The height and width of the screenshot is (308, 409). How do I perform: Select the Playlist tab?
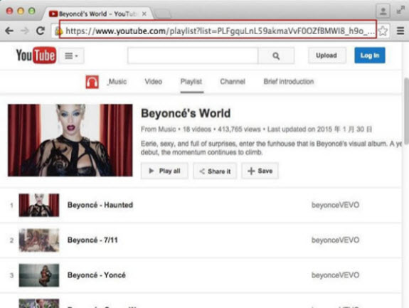point(191,82)
